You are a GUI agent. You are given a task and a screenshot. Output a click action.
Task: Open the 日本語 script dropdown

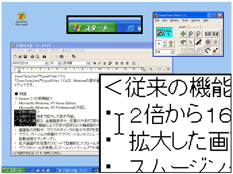(88, 63)
